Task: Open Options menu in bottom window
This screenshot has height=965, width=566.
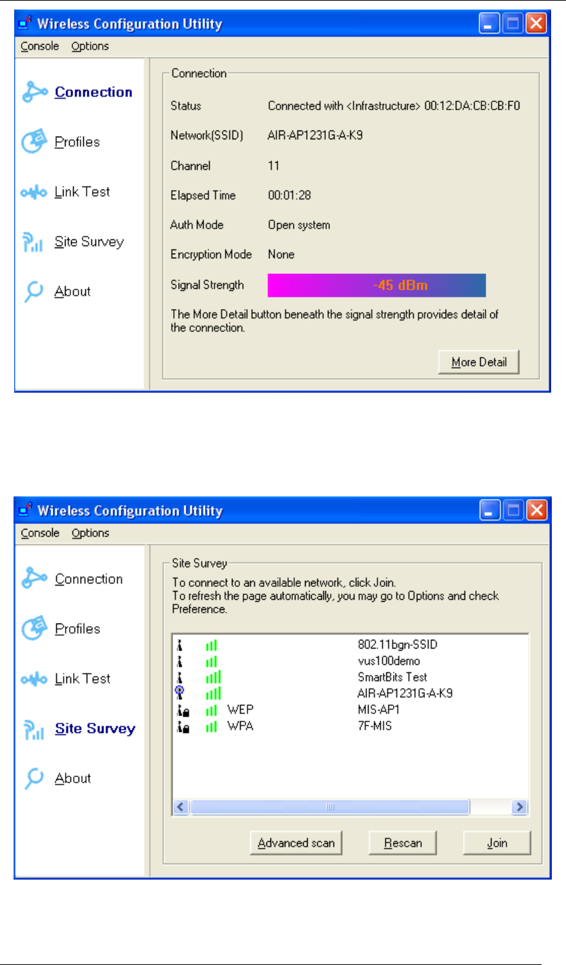Action: click(x=90, y=533)
